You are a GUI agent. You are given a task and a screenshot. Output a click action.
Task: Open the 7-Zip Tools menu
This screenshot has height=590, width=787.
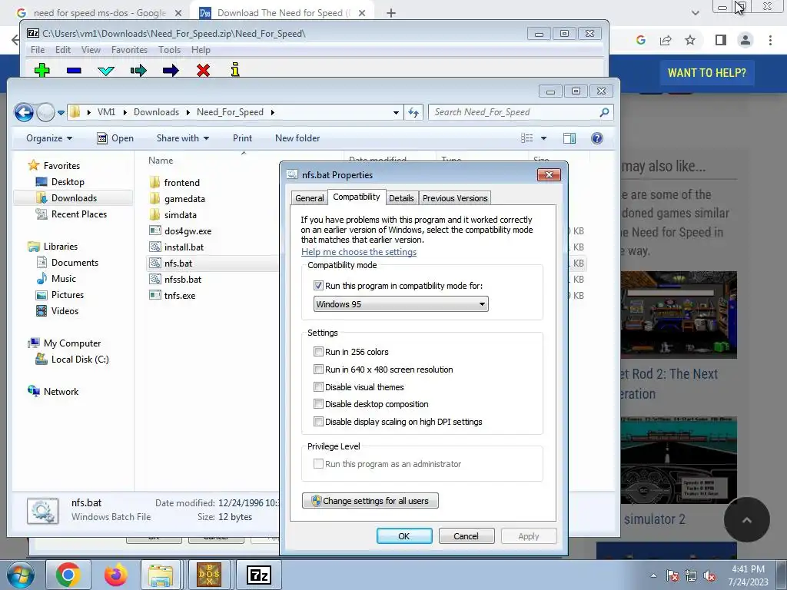tap(169, 50)
